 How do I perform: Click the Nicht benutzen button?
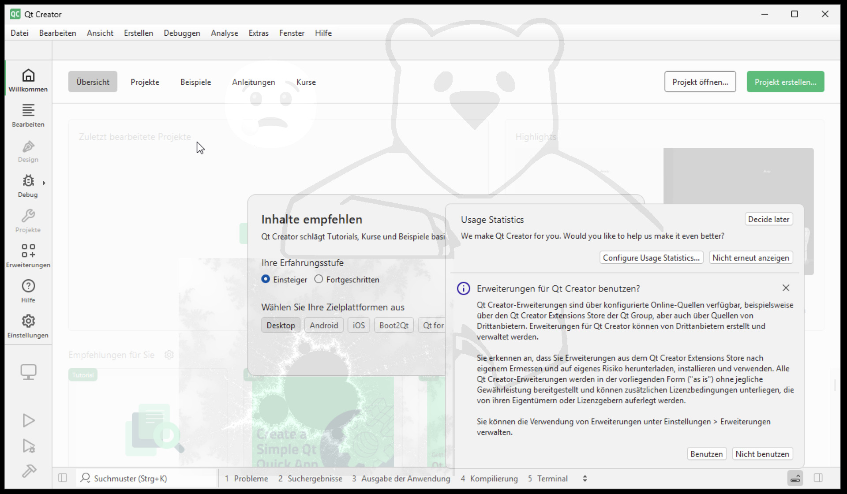(762, 454)
